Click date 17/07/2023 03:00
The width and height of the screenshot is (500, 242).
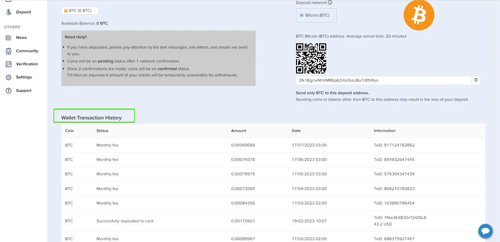tap(309, 145)
